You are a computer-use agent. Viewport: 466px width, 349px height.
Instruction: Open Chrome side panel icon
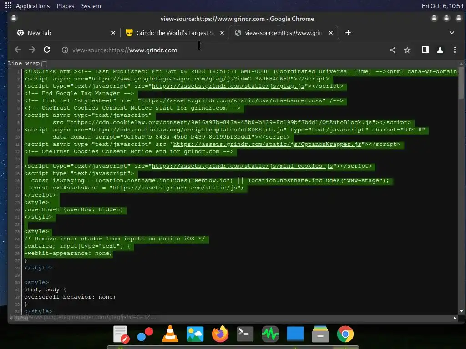pyautogui.click(x=425, y=50)
